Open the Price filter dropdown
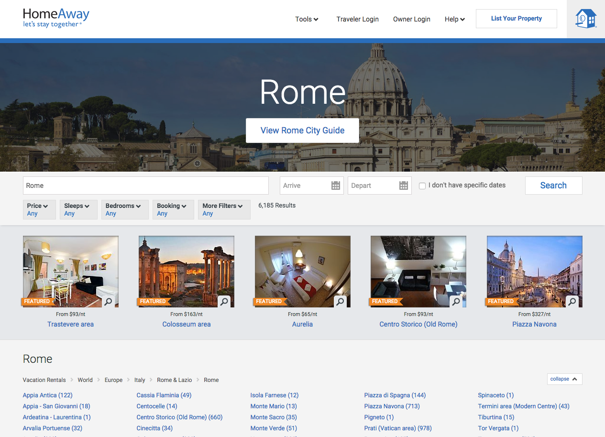 pos(39,209)
